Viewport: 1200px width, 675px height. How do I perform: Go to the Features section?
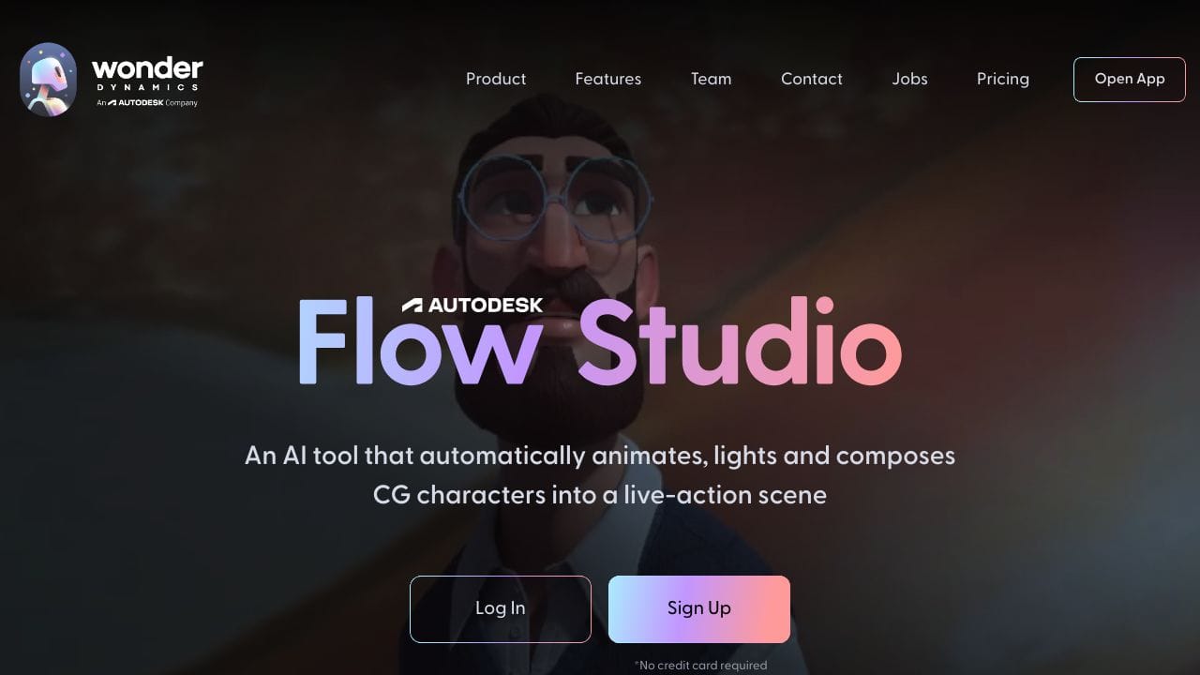click(608, 79)
